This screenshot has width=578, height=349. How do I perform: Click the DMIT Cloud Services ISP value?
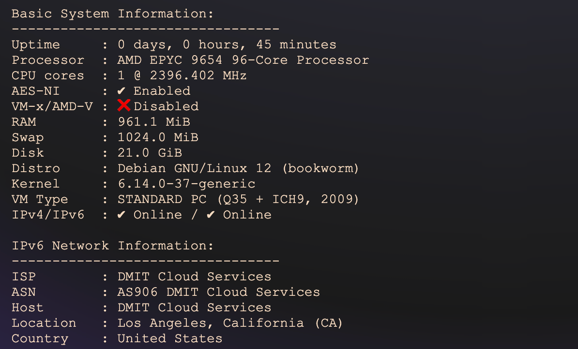(x=194, y=276)
